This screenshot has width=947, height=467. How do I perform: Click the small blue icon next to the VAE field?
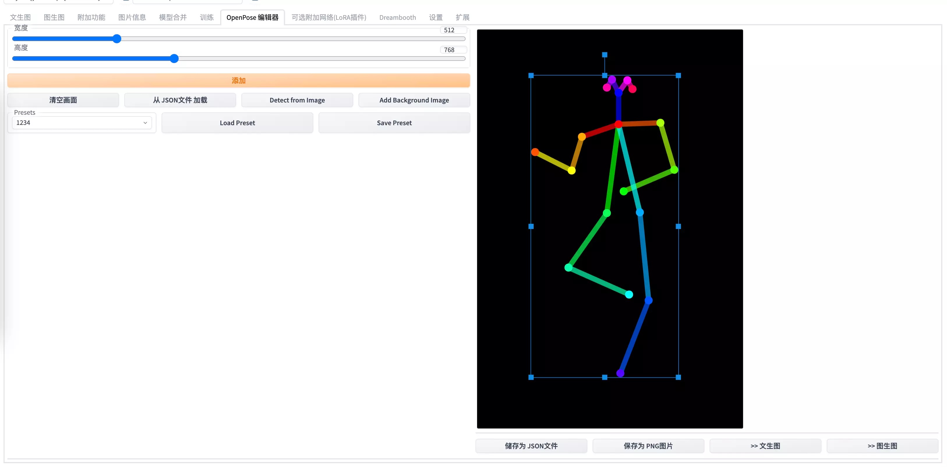click(255, 1)
